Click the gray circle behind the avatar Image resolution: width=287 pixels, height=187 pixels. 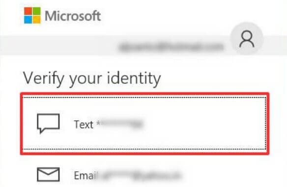pos(247,39)
